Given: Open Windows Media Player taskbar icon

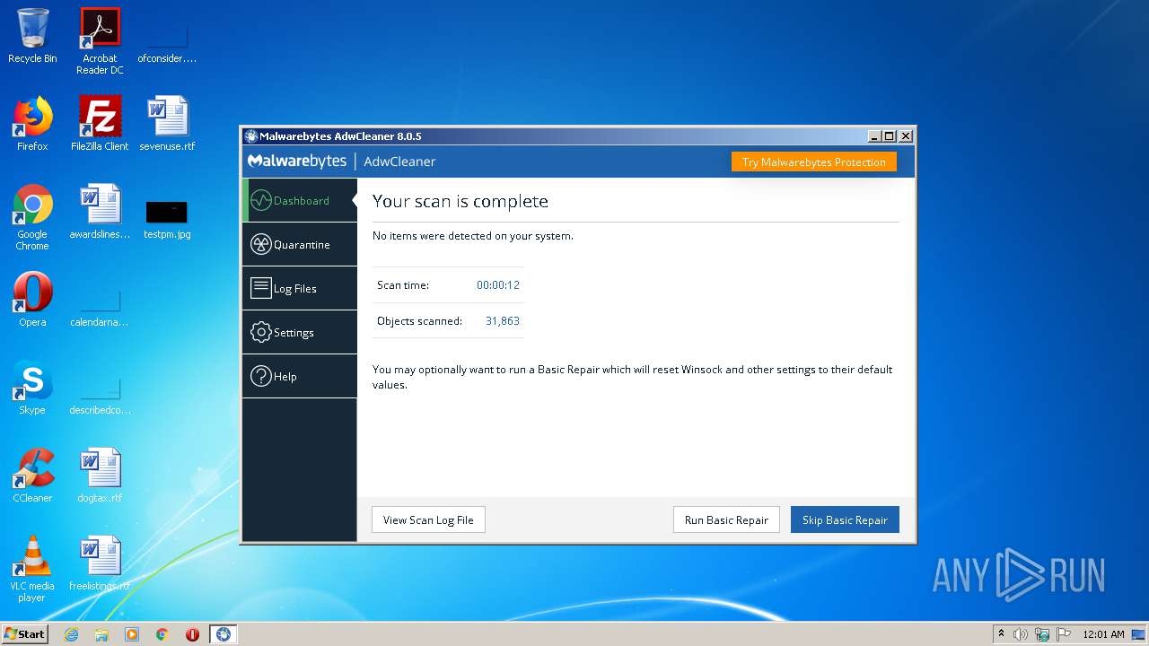Looking at the screenshot, I should 132,634.
